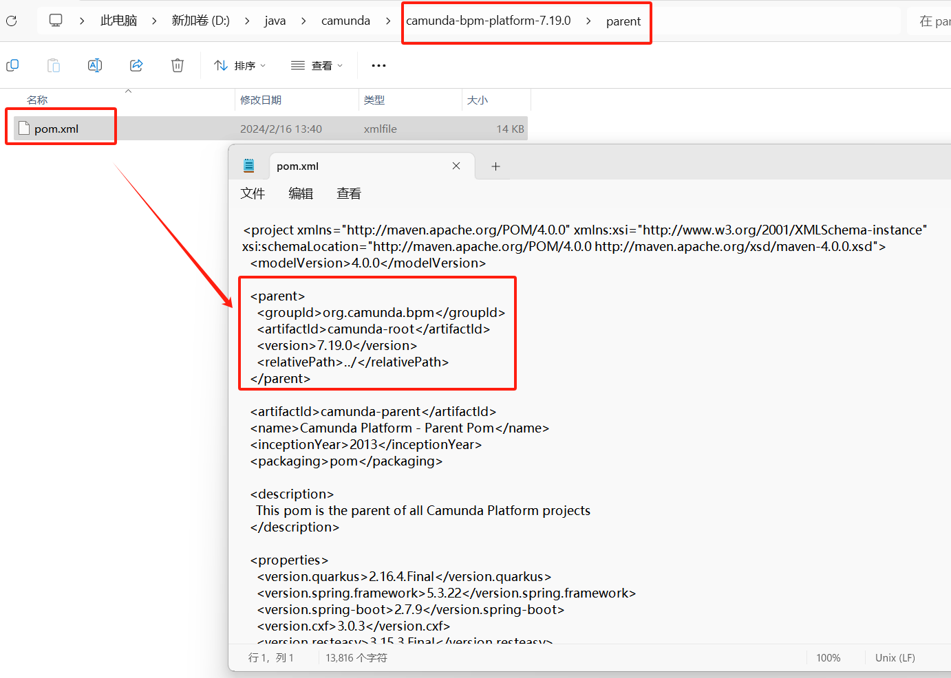Click the xmlfile type cell
This screenshot has height=678, width=951.
tap(381, 129)
